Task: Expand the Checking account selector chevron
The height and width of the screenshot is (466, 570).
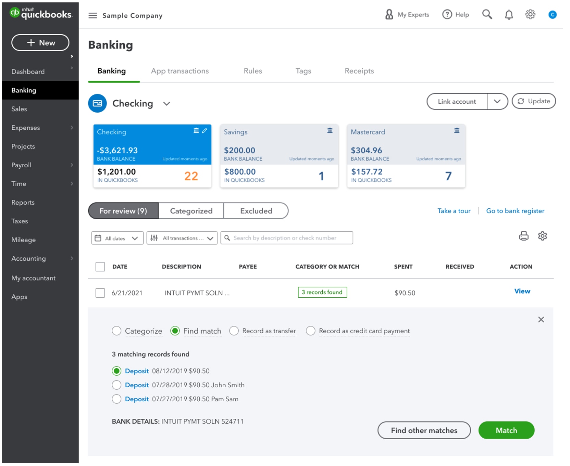Action: (166, 104)
